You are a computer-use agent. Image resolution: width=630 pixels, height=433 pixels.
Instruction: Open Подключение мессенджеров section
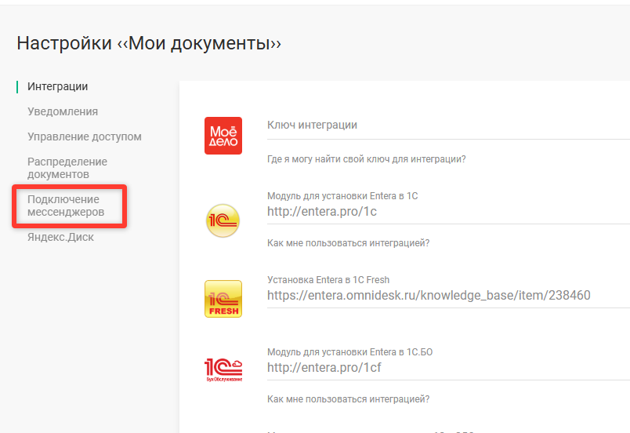pos(66,206)
